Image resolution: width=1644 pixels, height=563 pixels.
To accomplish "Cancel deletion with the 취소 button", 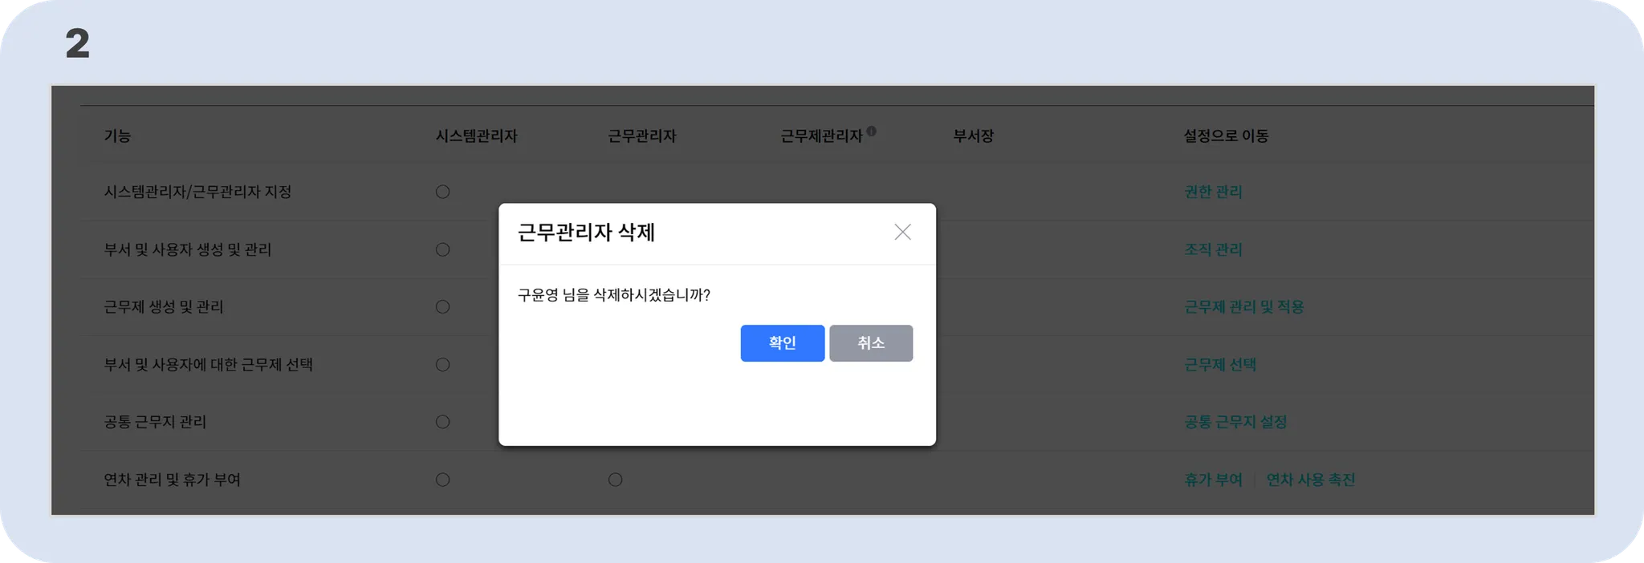I will pos(871,343).
